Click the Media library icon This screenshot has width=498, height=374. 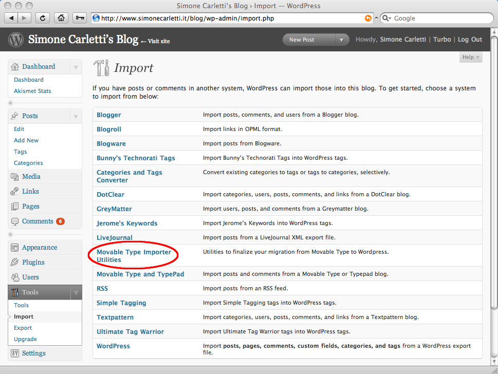pos(15,177)
